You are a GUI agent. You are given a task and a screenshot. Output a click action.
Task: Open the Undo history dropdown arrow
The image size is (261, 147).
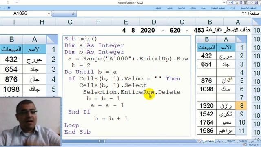[x=229, y=2]
